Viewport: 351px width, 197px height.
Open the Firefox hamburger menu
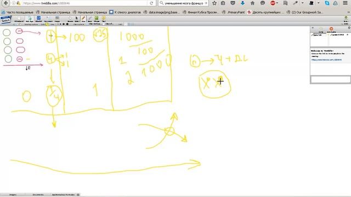click(x=346, y=3)
